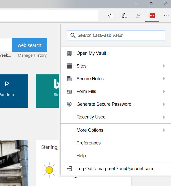The height and width of the screenshot is (186, 171).
Task: Select Open My Vault menu entry
Action: (x=116, y=53)
